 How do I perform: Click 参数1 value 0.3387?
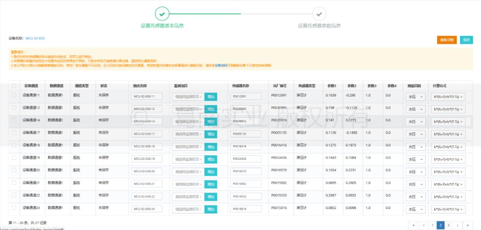coord(331,195)
